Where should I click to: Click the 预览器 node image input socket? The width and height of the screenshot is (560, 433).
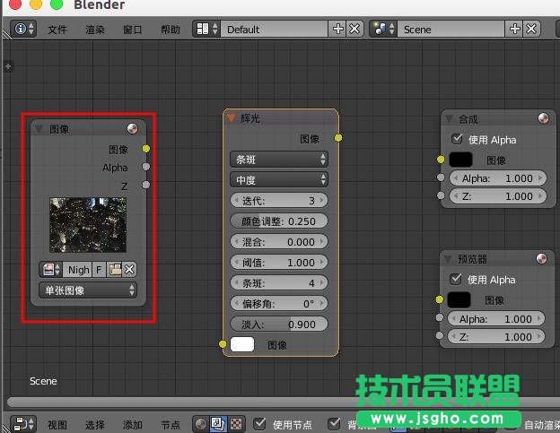tap(440, 299)
